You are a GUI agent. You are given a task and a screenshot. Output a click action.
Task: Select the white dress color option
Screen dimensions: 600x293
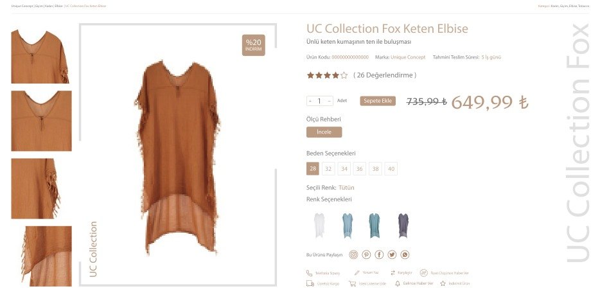pos(319,225)
